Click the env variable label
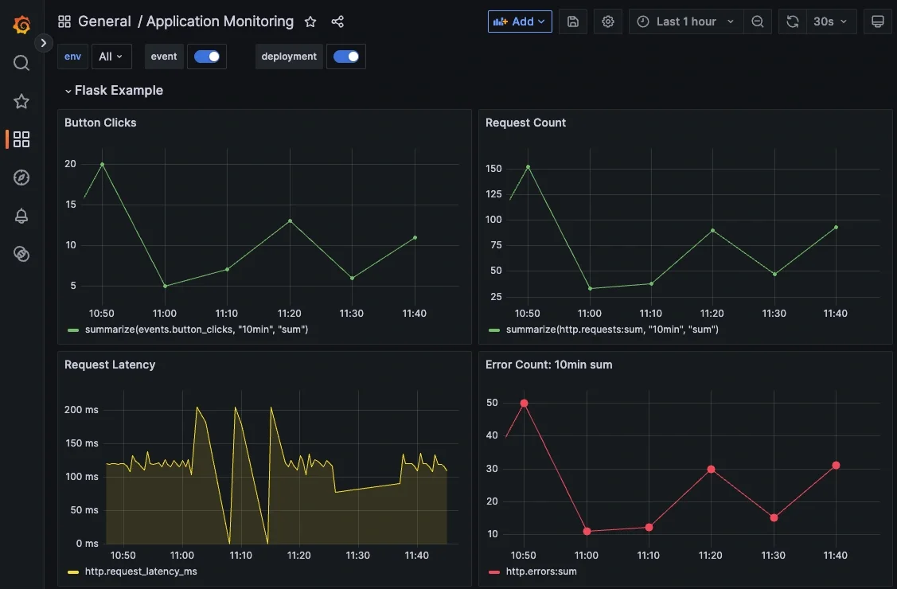Screen dimensions: 897x589 click(x=72, y=57)
